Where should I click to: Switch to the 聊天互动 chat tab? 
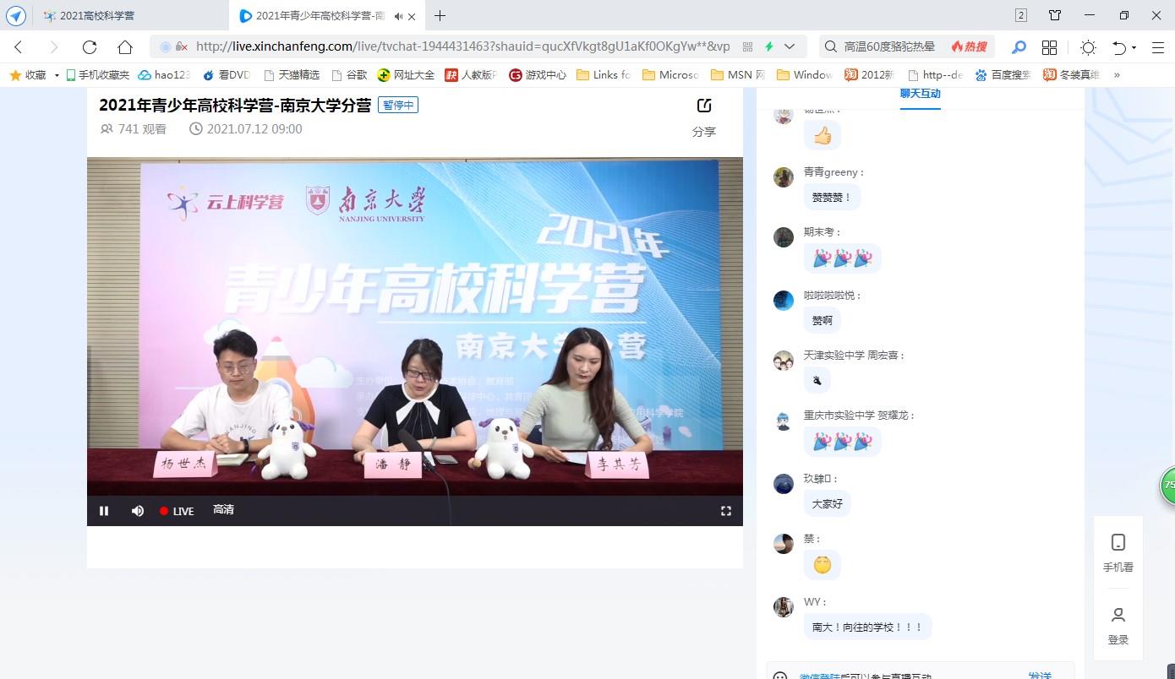coord(921,94)
